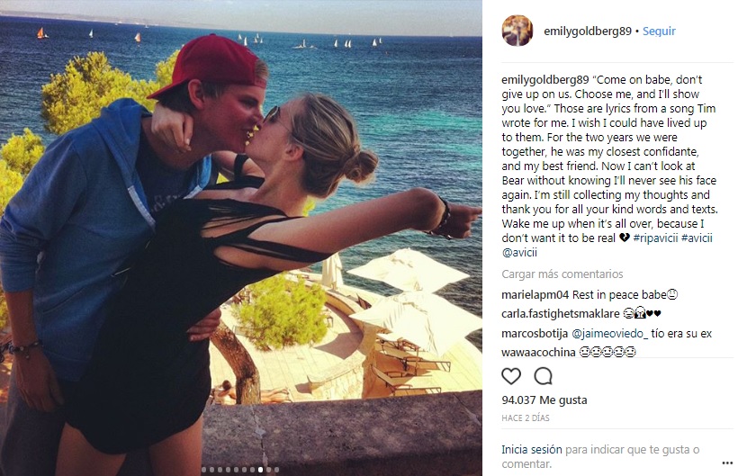Open marielapm04 commenter profile
Screen dimensions: 738x476
pyautogui.click(x=535, y=295)
